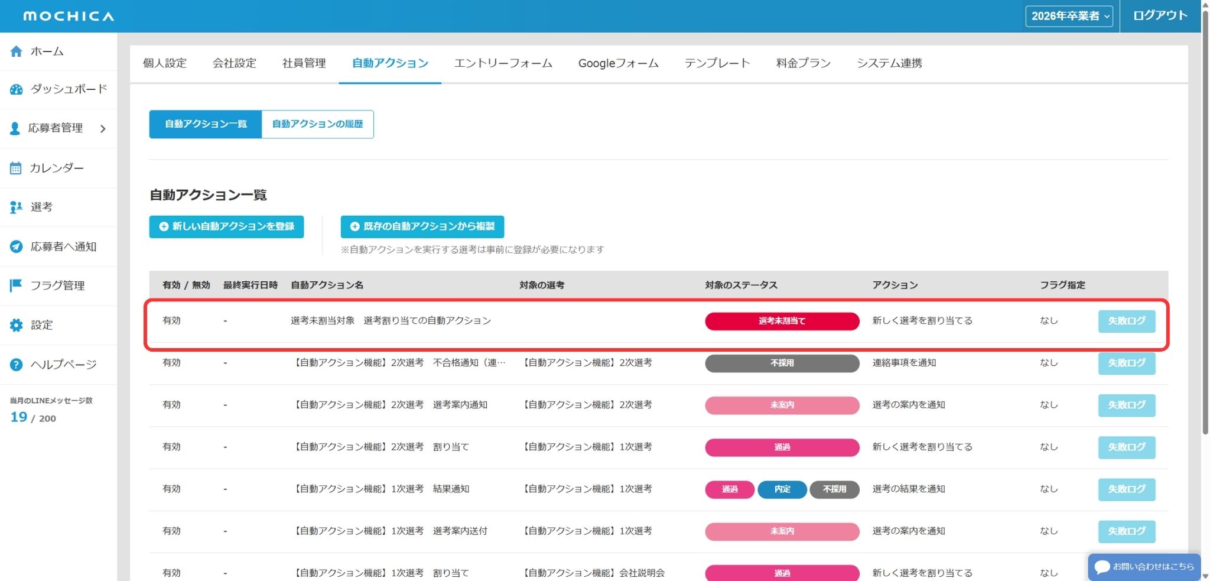Open the 2026年卒業者 year dropdown
The image size is (1210, 581).
pos(1068,16)
